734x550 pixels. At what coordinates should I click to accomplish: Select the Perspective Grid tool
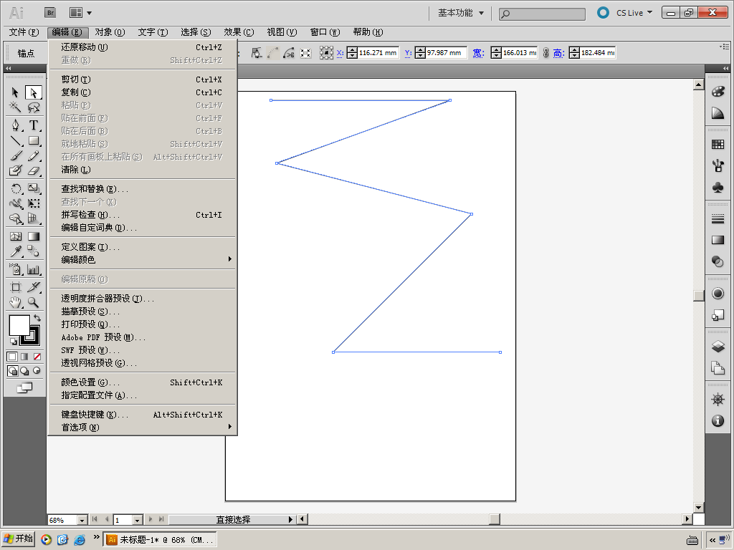(x=33, y=218)
